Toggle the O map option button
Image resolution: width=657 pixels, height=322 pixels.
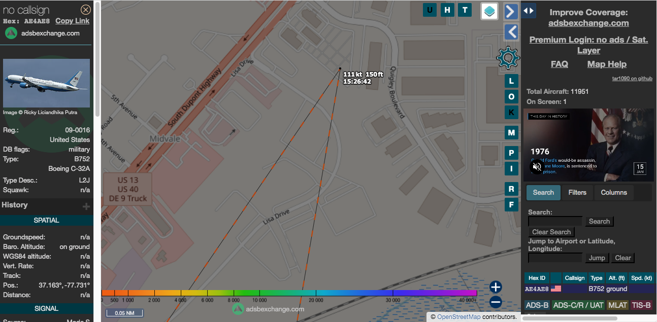pos(511,96)
